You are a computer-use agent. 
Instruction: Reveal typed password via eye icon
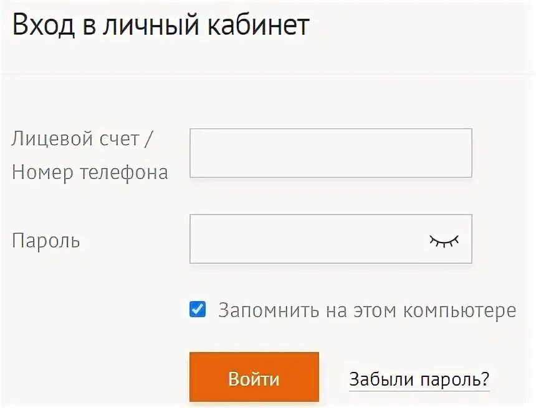tap(444, 241)
